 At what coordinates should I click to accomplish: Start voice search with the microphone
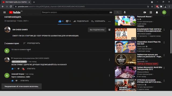click(125, 12)
